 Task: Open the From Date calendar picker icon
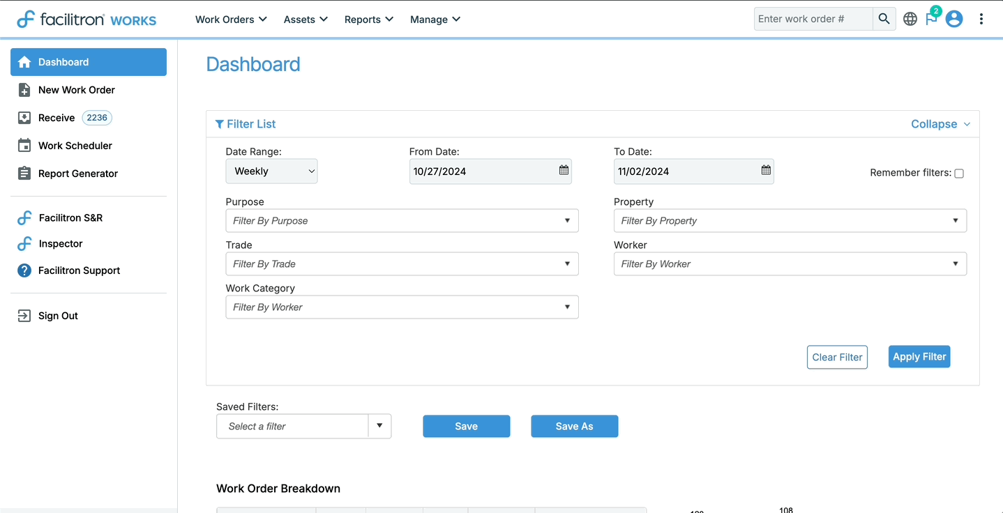pos(564,170)
